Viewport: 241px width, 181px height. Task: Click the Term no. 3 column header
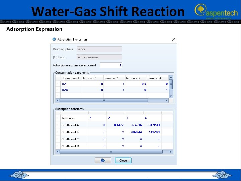click(136, 78)
